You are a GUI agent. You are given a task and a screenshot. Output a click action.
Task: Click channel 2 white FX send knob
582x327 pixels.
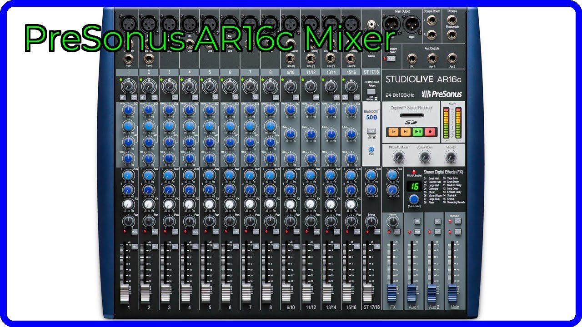click(148, 205)
